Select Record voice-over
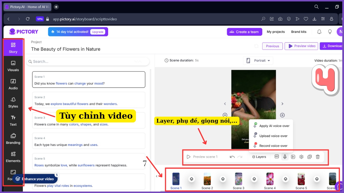 click(270, 146)
